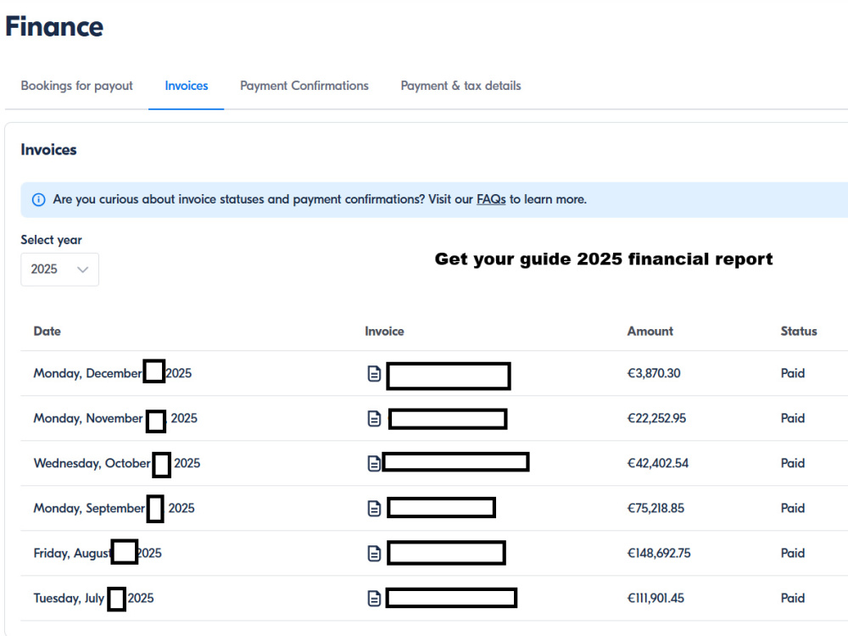
Task: Go to Payment Confirmations tab
Action: tap(304, 86)
